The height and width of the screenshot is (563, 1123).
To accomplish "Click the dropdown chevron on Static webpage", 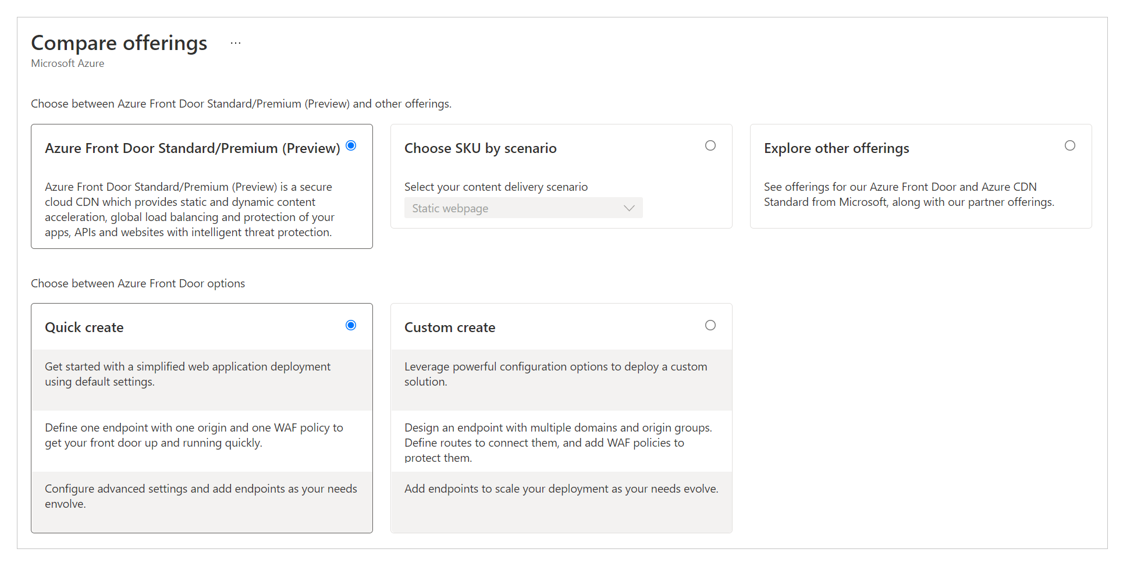I will click(629, 208).
